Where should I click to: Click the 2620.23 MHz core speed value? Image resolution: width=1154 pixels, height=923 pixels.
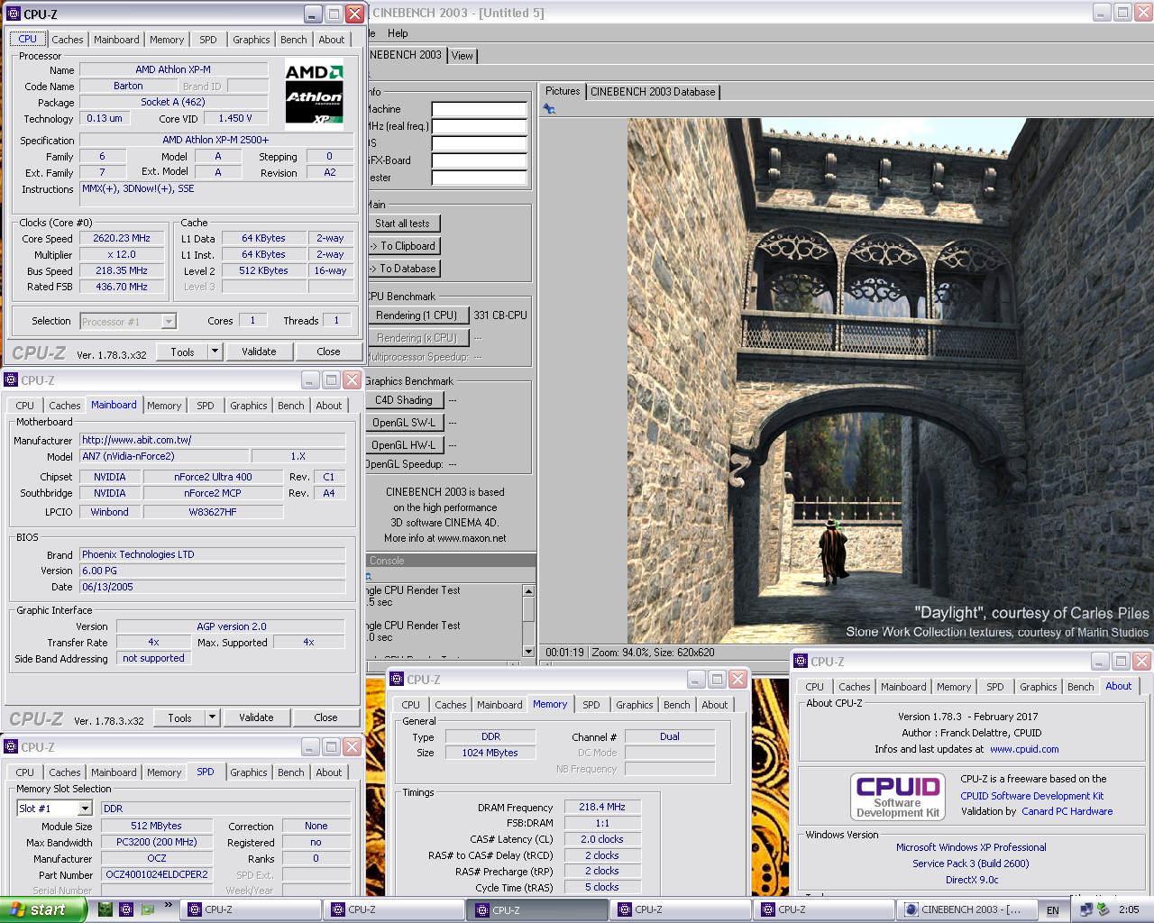pyautogui.click(x=122, y=238)
